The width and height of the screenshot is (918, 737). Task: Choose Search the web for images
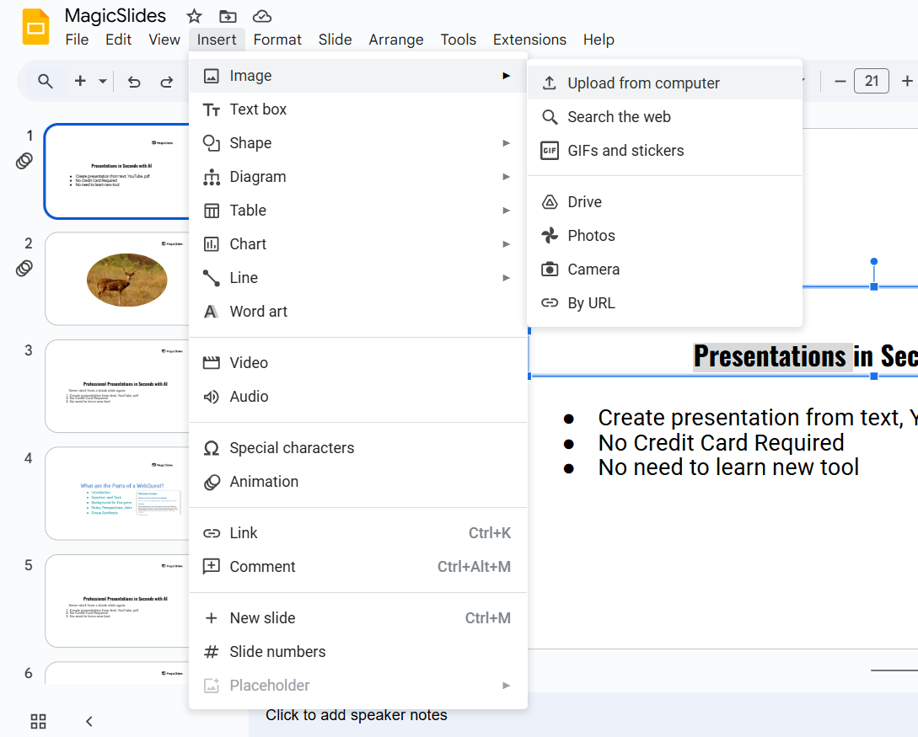tap(664, 117)
